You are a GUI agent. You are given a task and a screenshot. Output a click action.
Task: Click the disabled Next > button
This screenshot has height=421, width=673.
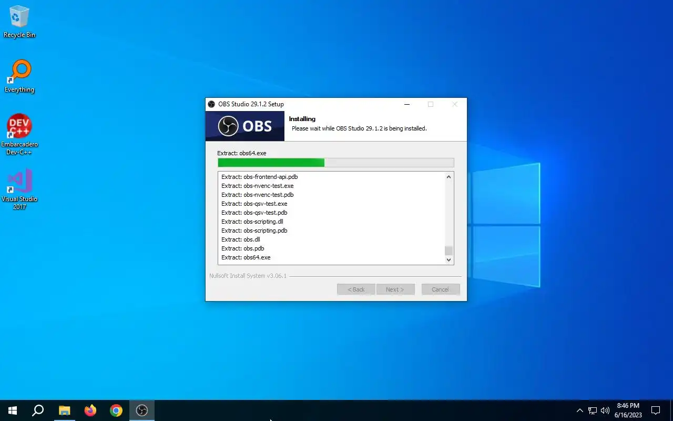pos(395,289)
